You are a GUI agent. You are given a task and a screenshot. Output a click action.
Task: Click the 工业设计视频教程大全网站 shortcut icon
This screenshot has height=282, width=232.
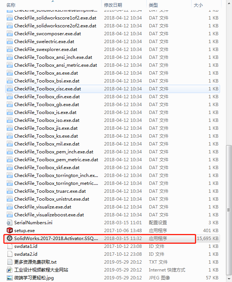(9, 270)
